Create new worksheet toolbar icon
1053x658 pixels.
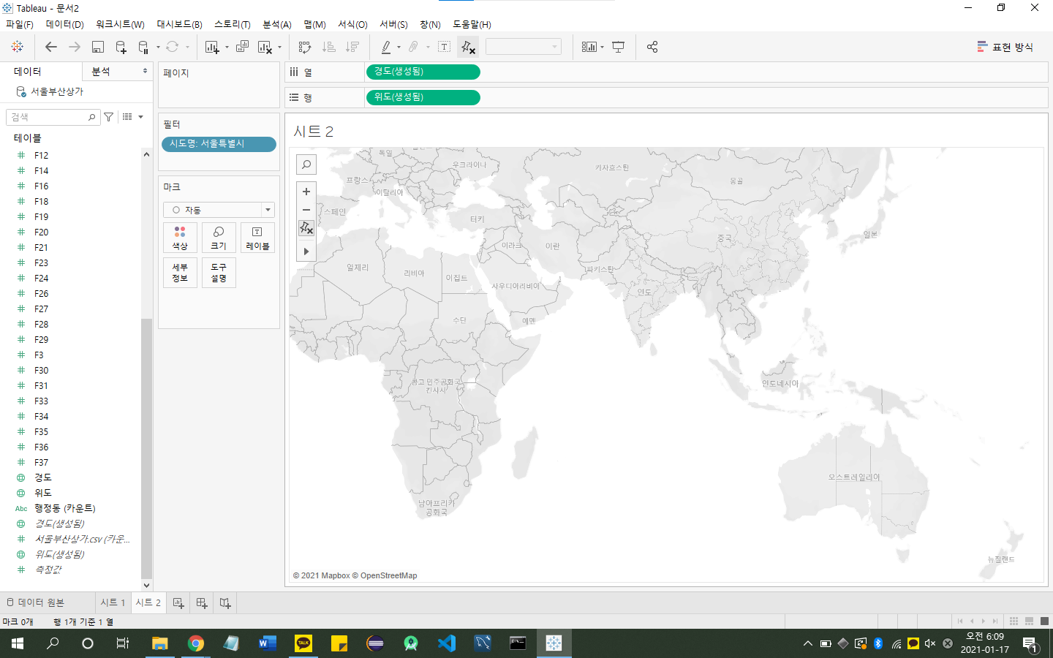point(212,47)
